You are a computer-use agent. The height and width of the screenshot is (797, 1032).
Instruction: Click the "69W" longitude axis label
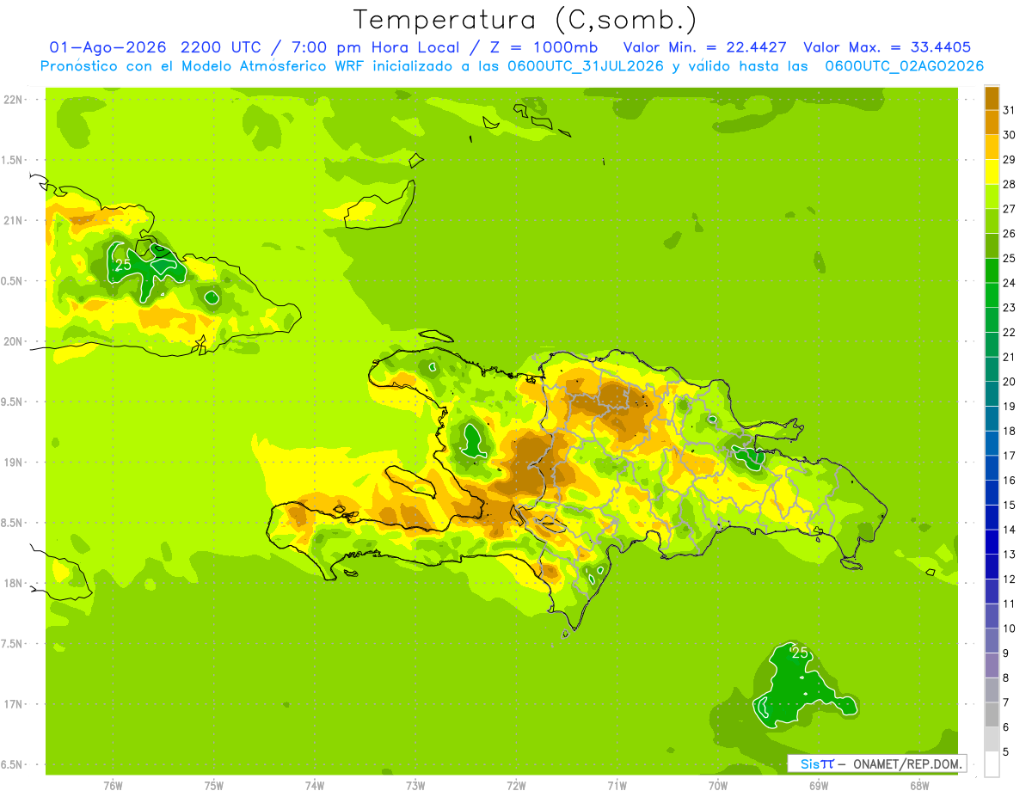point(819,785)
